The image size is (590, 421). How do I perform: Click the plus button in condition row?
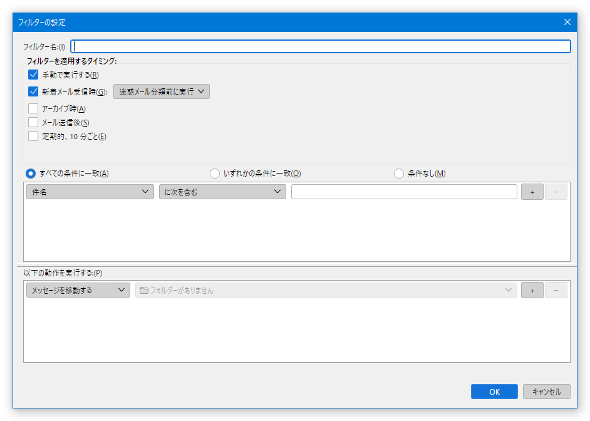click(x=532, y=192)
